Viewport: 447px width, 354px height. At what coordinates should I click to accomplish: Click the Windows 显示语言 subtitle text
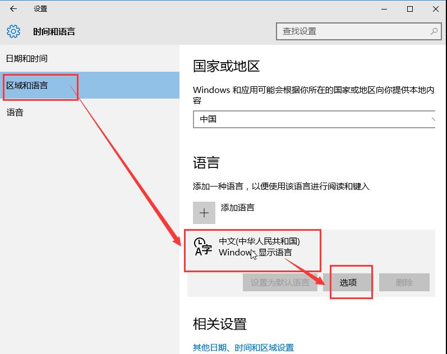255,252
